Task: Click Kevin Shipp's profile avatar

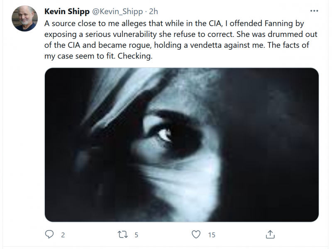Action: pos(25,19)
